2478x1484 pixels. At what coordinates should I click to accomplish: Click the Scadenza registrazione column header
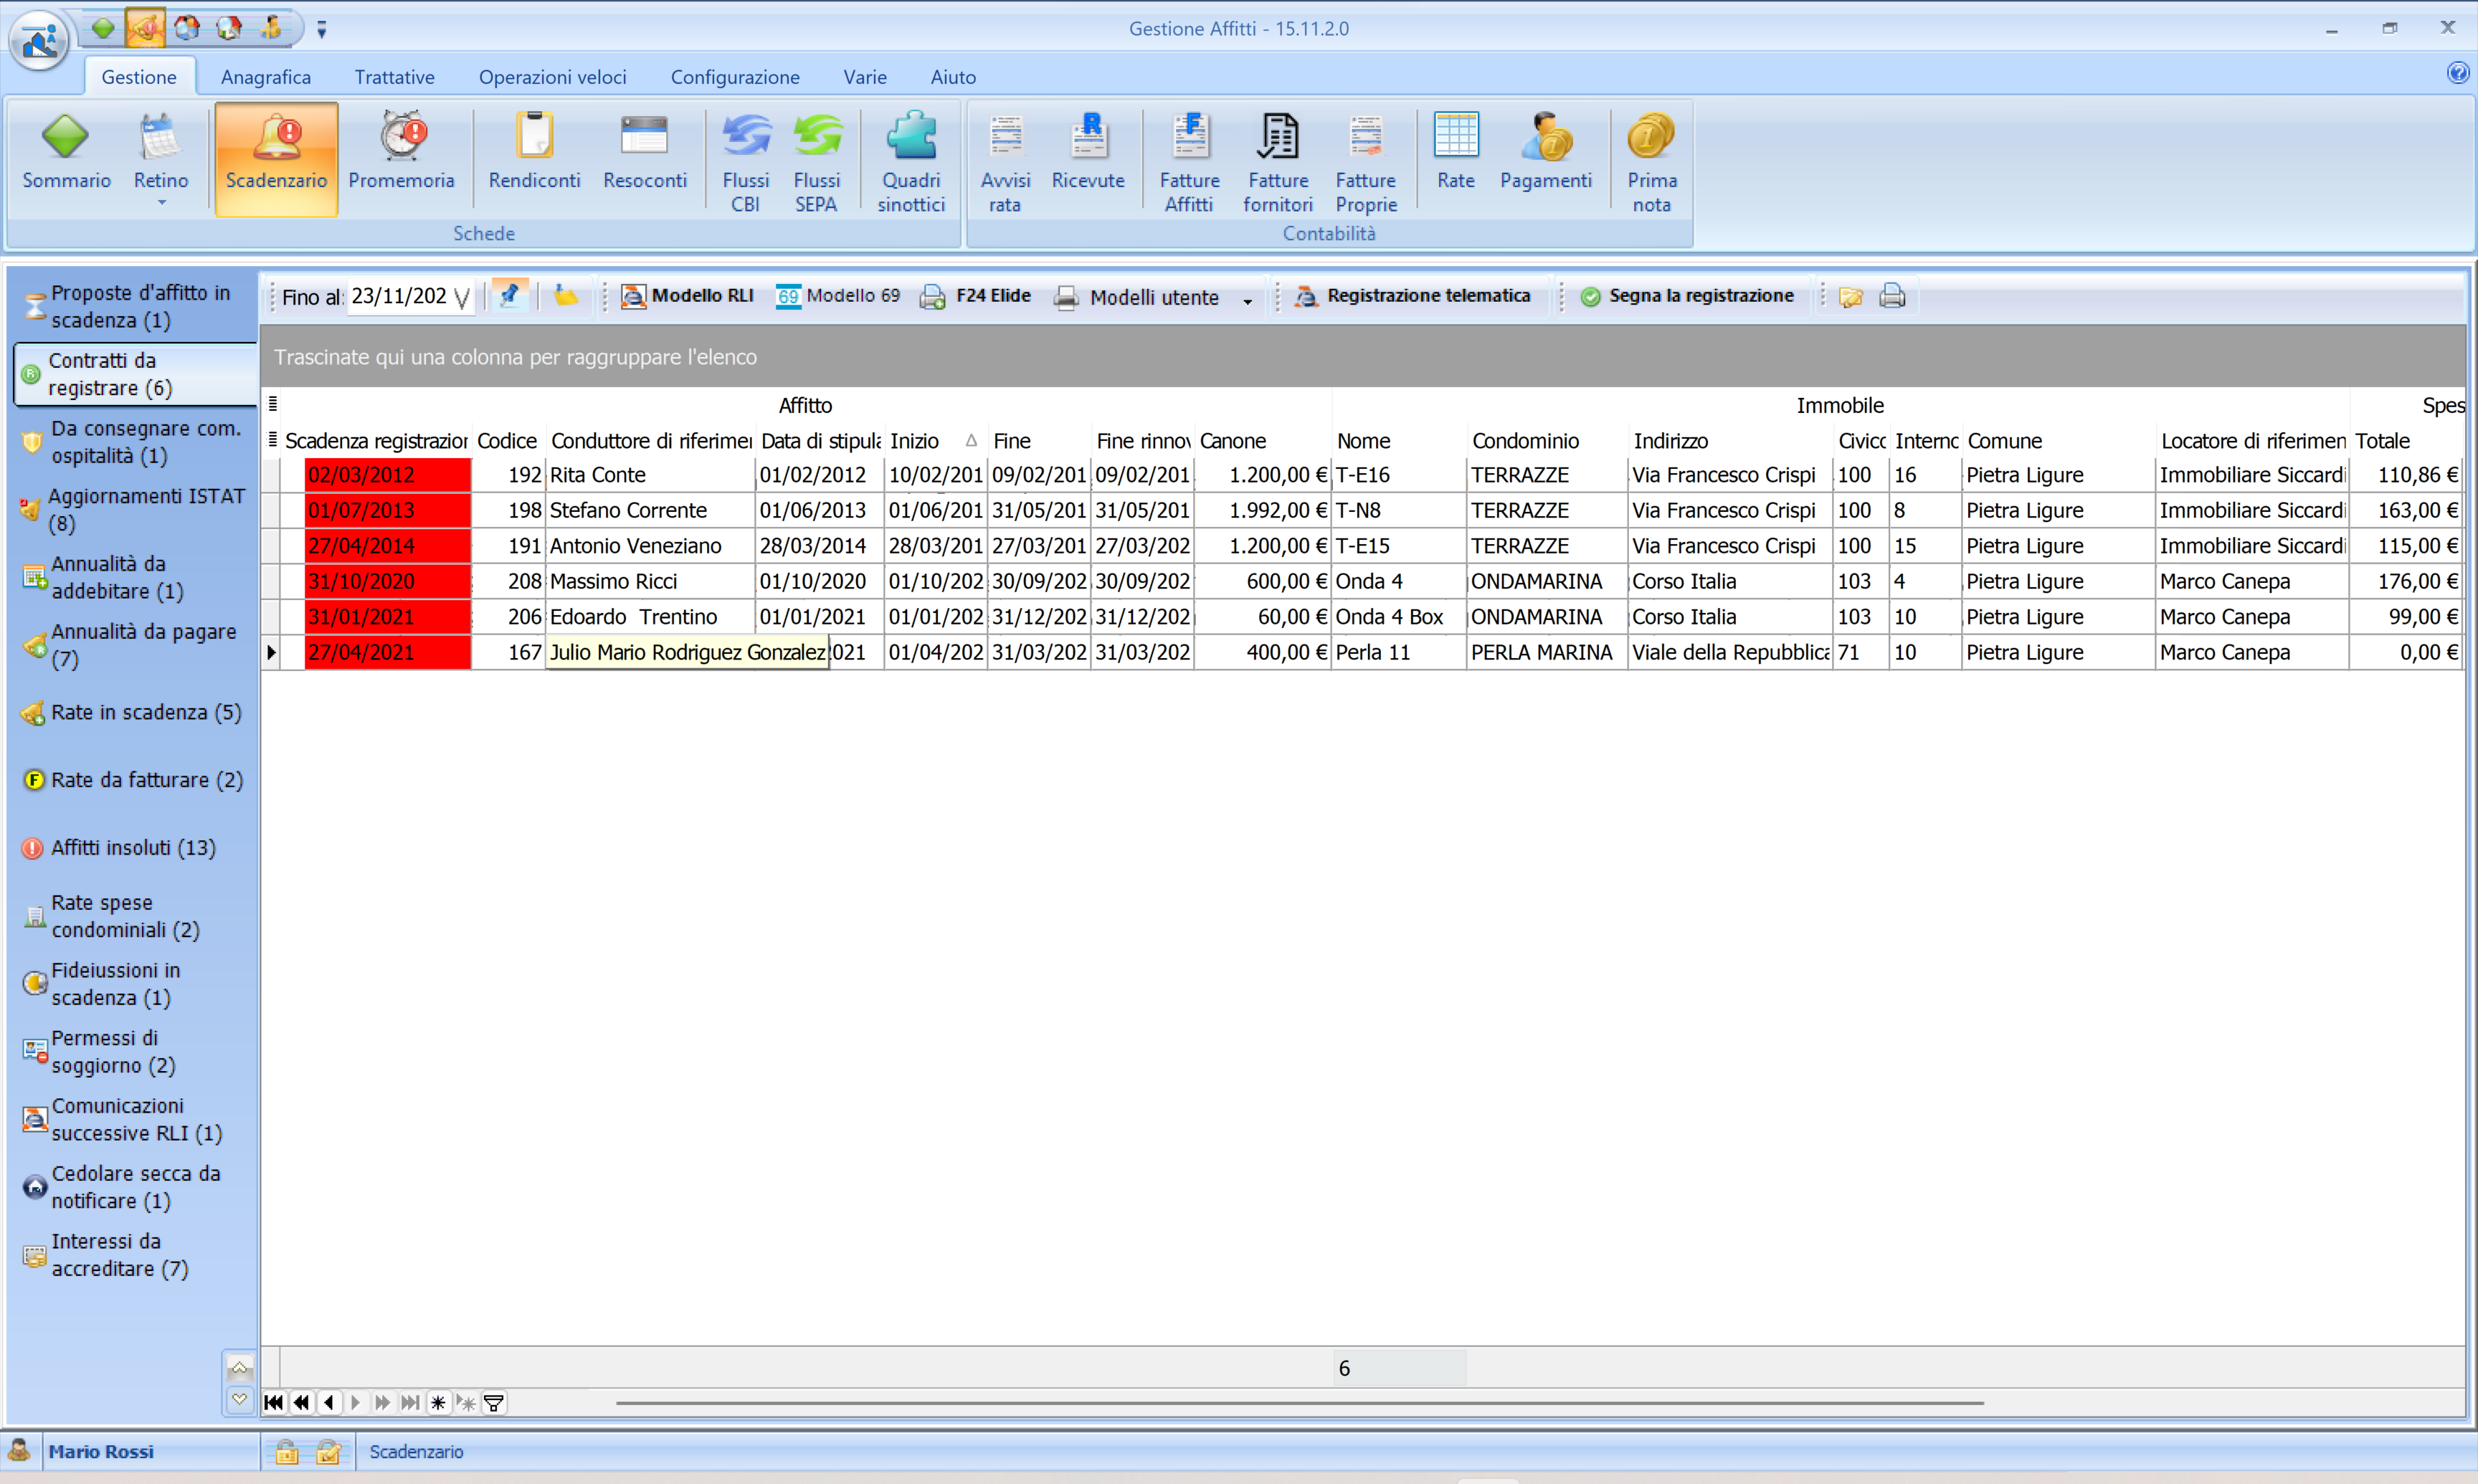[x=376, y=441]
